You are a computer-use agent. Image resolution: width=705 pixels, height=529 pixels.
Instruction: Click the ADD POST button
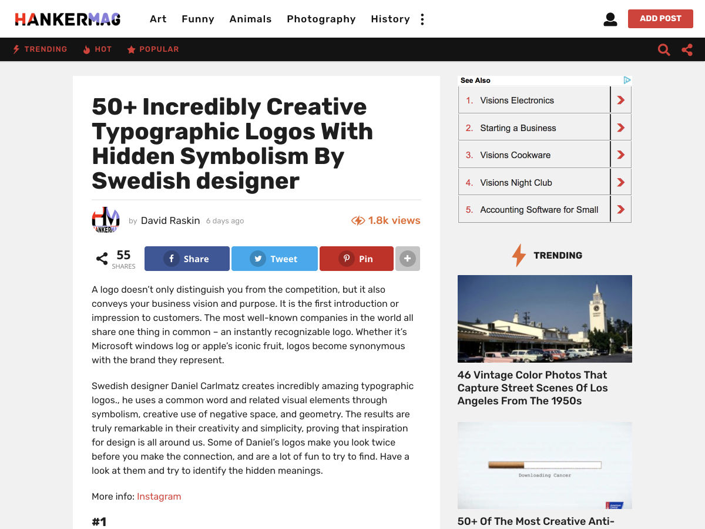coord(660,19)
